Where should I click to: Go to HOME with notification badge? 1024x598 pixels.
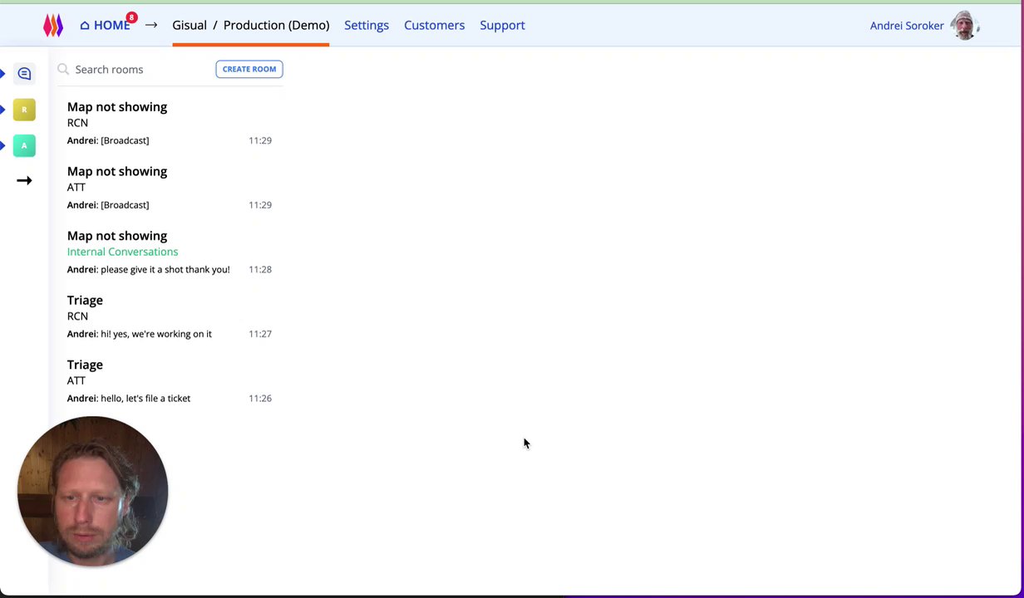coord(106,25)
